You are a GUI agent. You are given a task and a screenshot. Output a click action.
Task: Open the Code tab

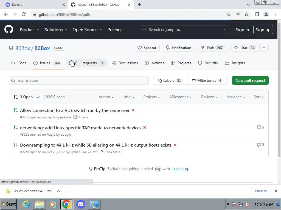19,63
